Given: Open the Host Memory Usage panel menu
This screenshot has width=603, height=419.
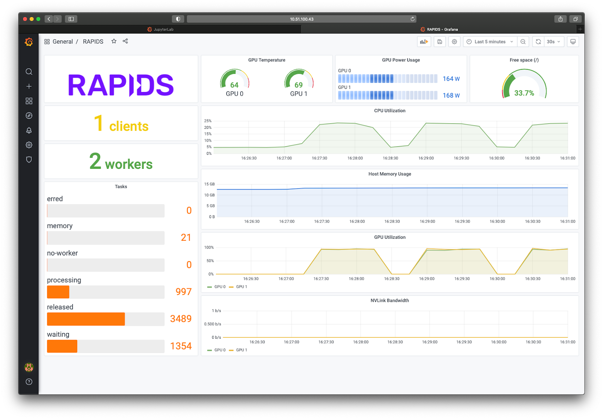Looking at the screenshot, I should click(x=390, y=174).
